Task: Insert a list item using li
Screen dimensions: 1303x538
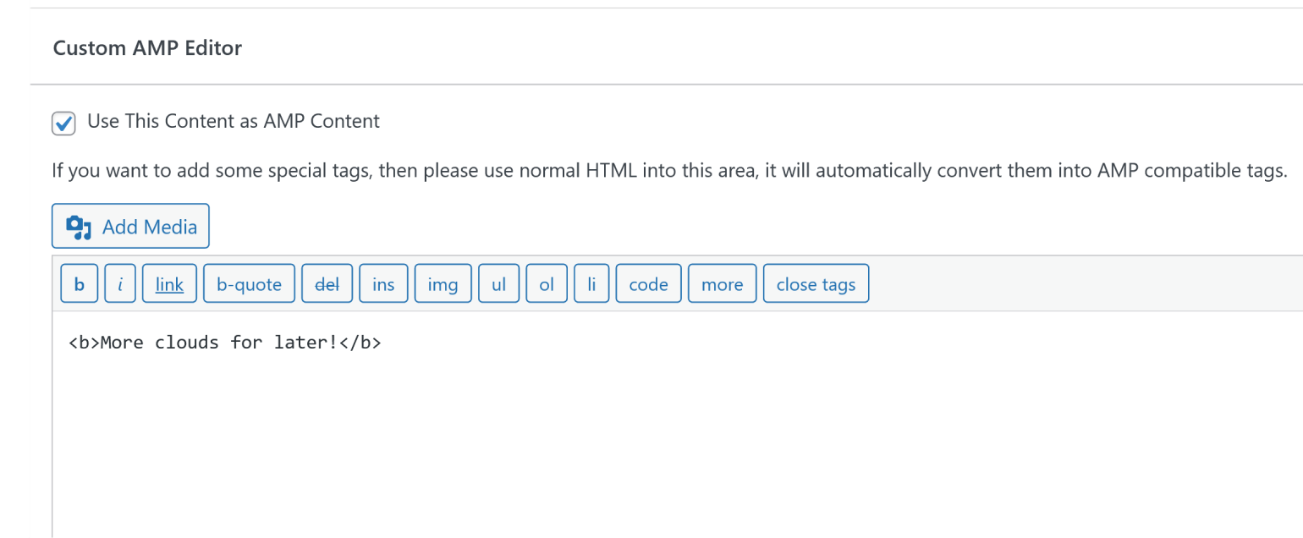Action: pyautogui.click(x=591, y=284)
